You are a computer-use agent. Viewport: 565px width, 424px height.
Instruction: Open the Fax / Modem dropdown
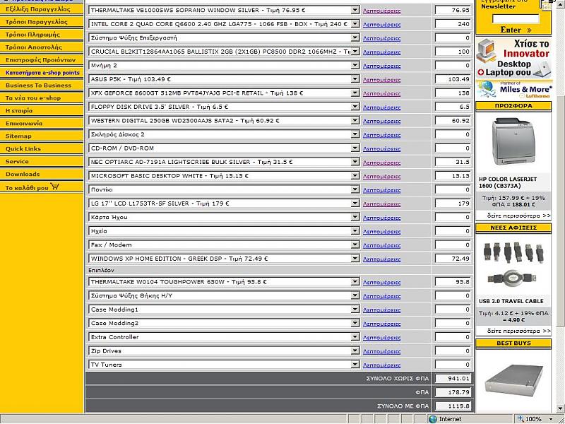(x=355, y=245)
